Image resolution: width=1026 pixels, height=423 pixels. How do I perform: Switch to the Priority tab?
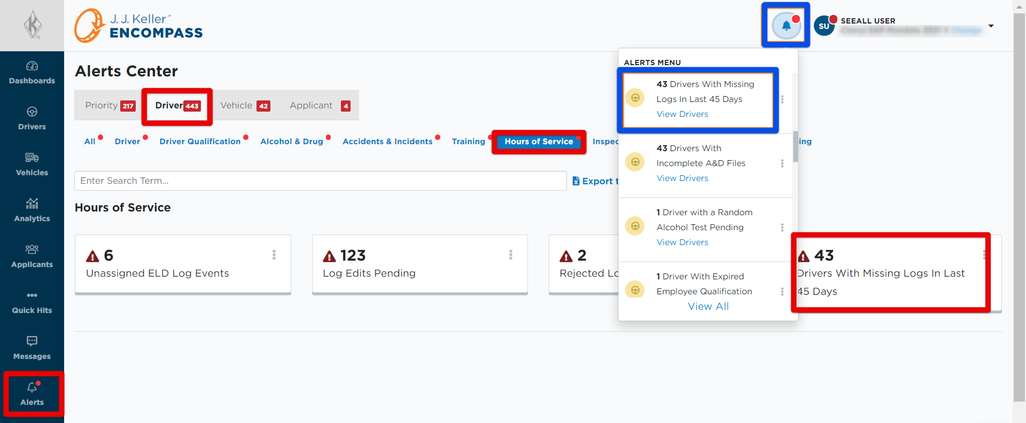[110, 105]
